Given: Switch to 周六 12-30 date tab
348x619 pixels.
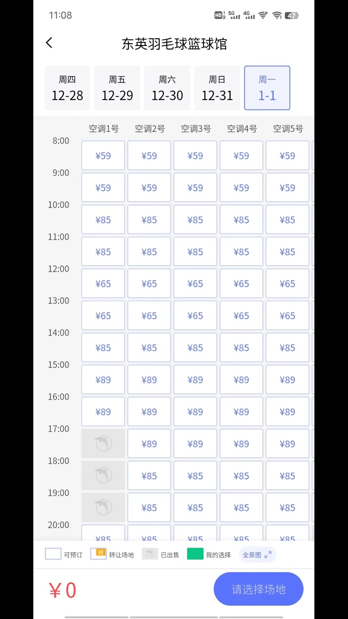Looking at the screenshot, I should [x=167, y=88].
